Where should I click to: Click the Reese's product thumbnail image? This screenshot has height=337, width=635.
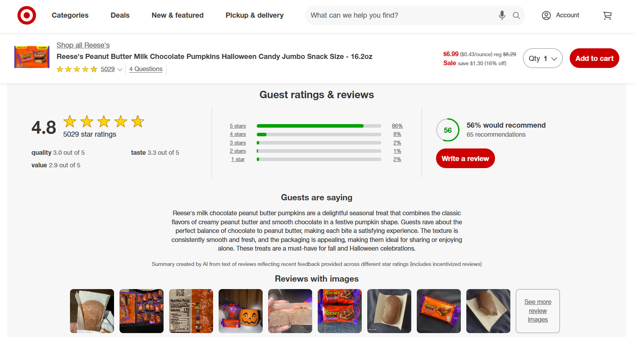(x=32, y=57)
